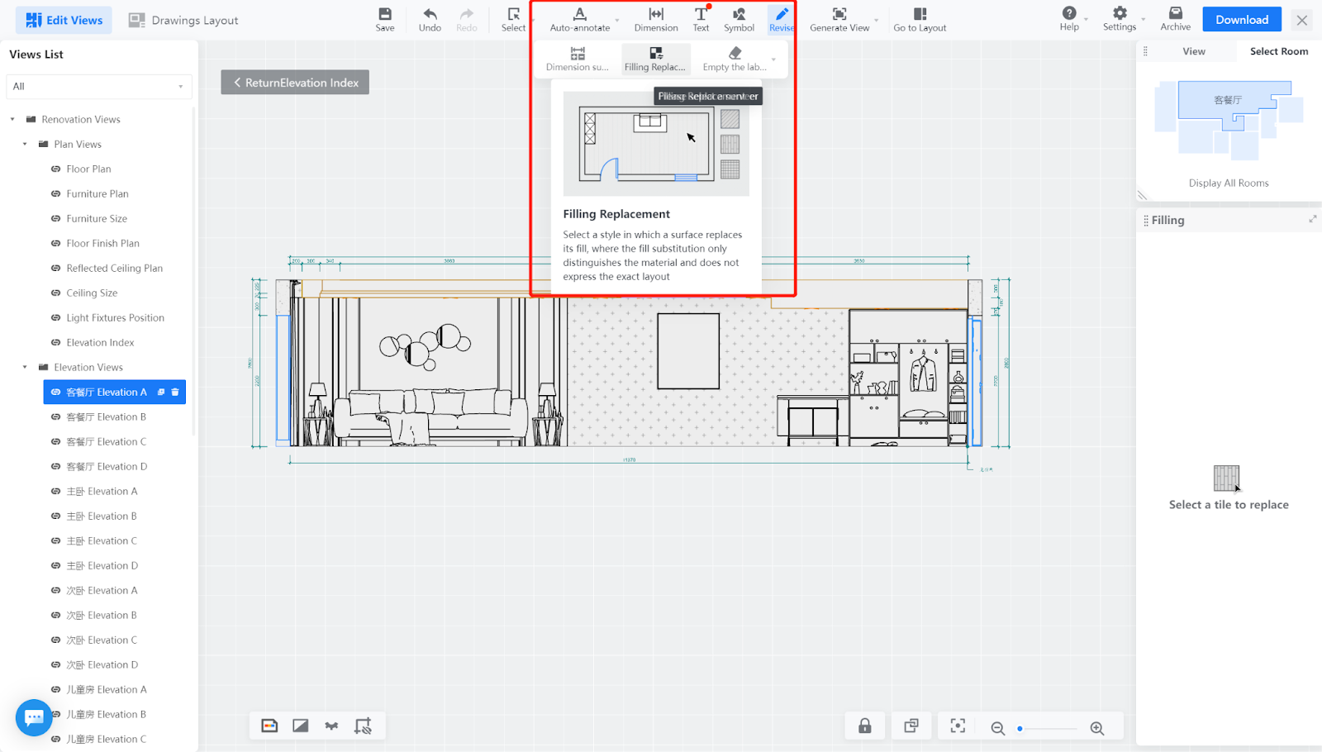Open Reflected Ceiling Plan in views list
The width and height of the screenshot is (1322, 752).
(114, 269)
